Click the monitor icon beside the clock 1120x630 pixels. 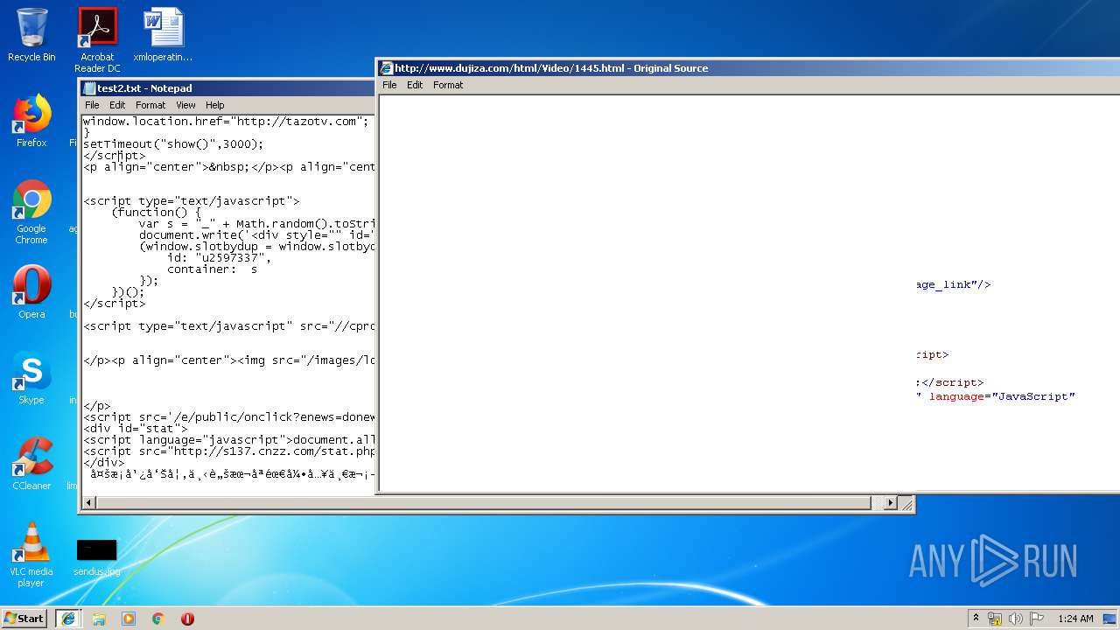1108,619
